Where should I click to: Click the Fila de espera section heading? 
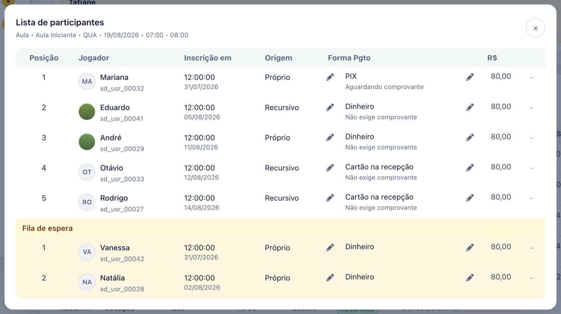pyautogui.click(x=47, y=229)
